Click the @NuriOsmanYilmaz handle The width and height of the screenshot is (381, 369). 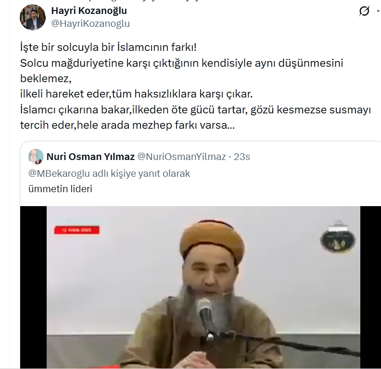[x=181, y=157]
